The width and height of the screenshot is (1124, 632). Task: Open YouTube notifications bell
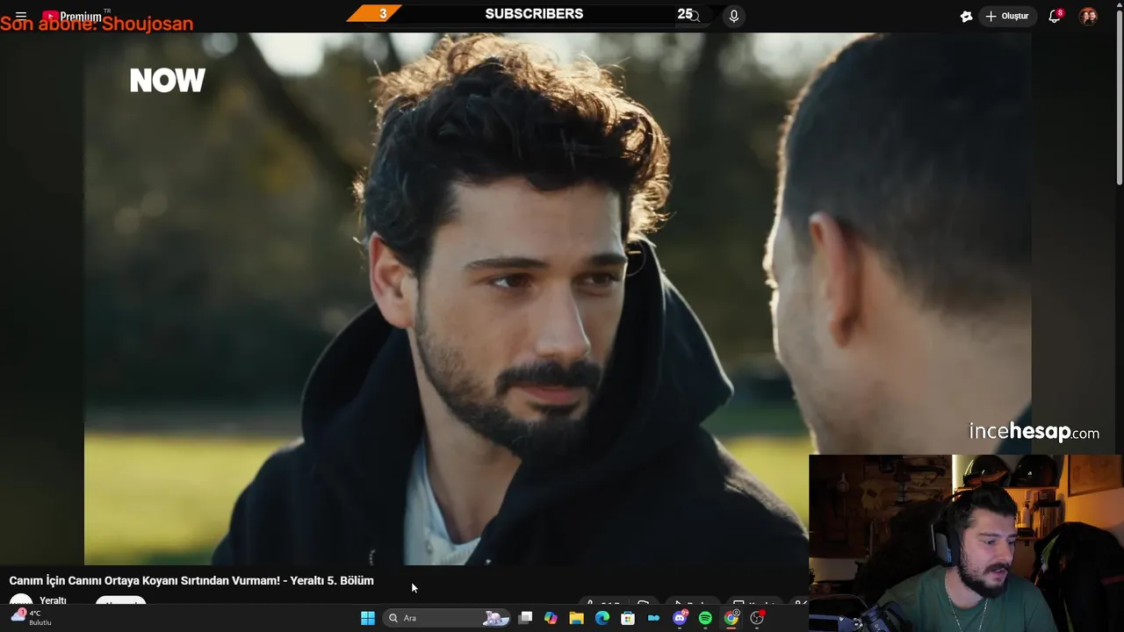coord(1055,16)
